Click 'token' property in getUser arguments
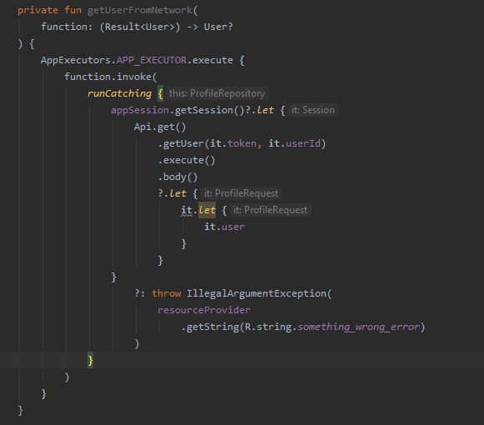 coord(242,143)
